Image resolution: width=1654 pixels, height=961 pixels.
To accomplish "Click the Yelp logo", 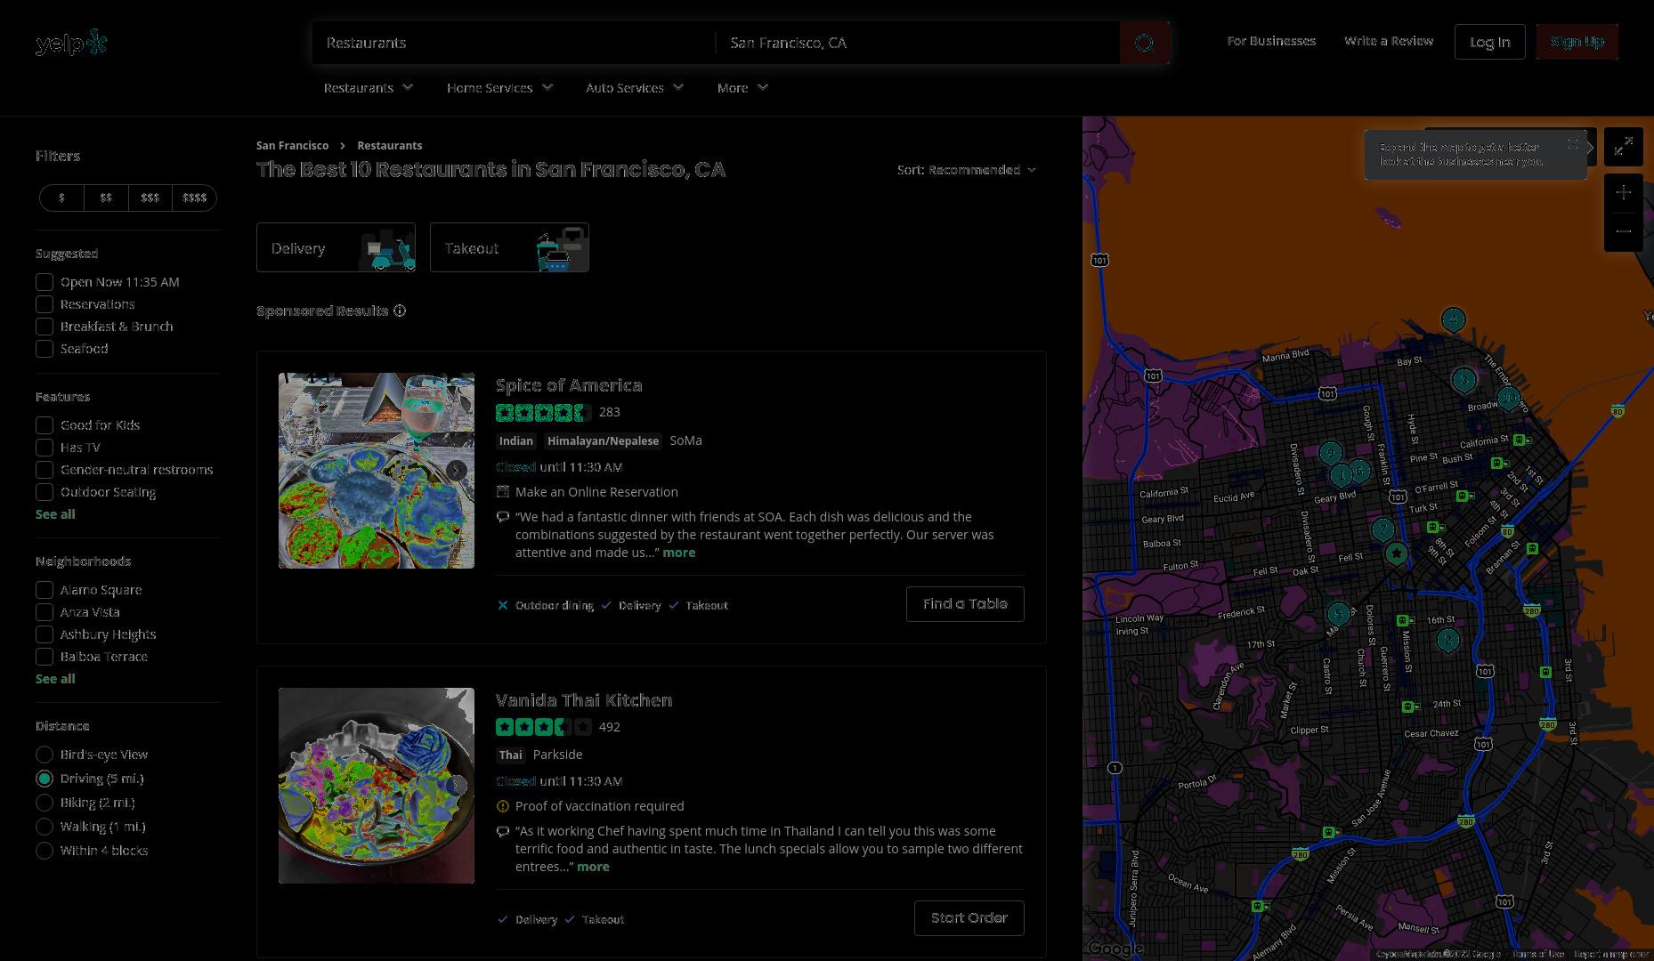I will [x=71, y=43].
